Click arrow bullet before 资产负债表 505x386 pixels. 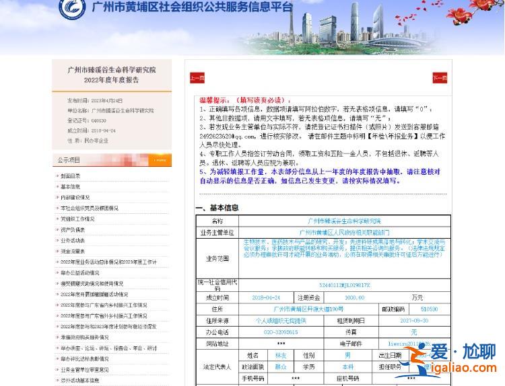tap(57, 230)
